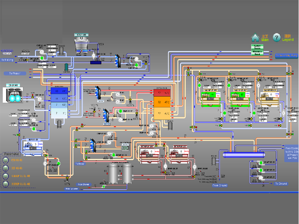Toggle the HTHP-01-01-02 parameter button
This screenshot has width=299, height=224.
pyautogui.click(x=6, y=184)
